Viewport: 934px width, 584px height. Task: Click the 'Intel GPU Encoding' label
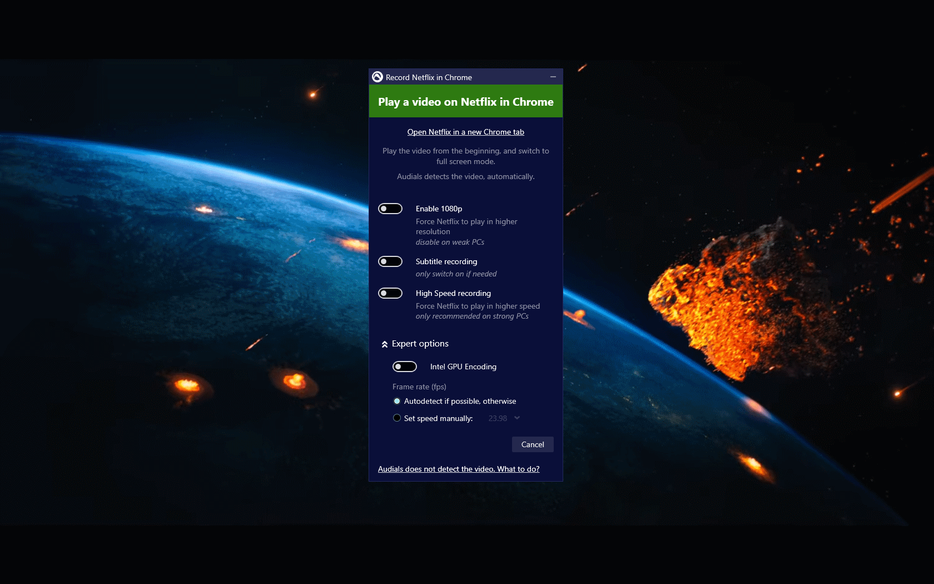[x=463, y=367]
